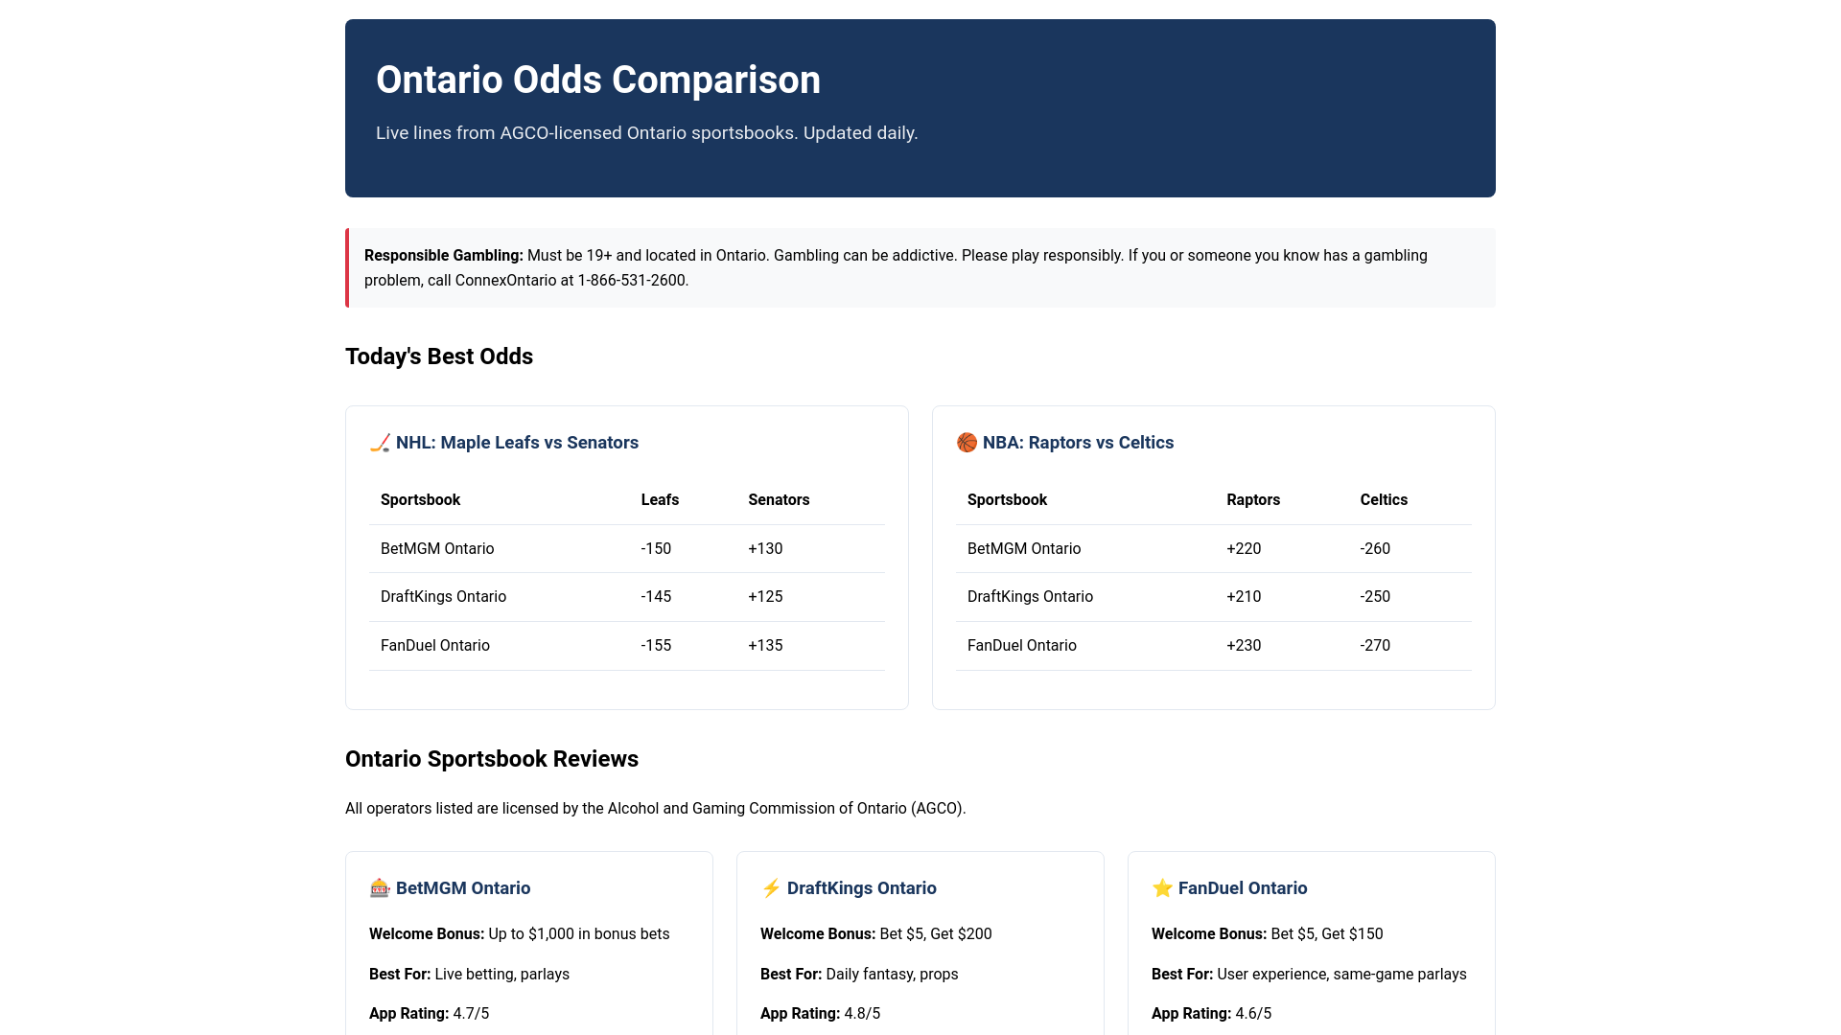Viewport: 1841px width, 1035px height.
Task: Click the +220 Raptors odds for BetMGM
Action: click(1244, 549)
